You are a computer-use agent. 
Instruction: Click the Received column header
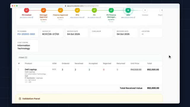tap(79, 63)
